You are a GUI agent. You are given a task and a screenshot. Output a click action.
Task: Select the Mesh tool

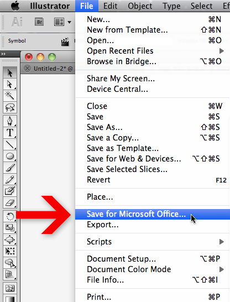(x=10, y=288)
